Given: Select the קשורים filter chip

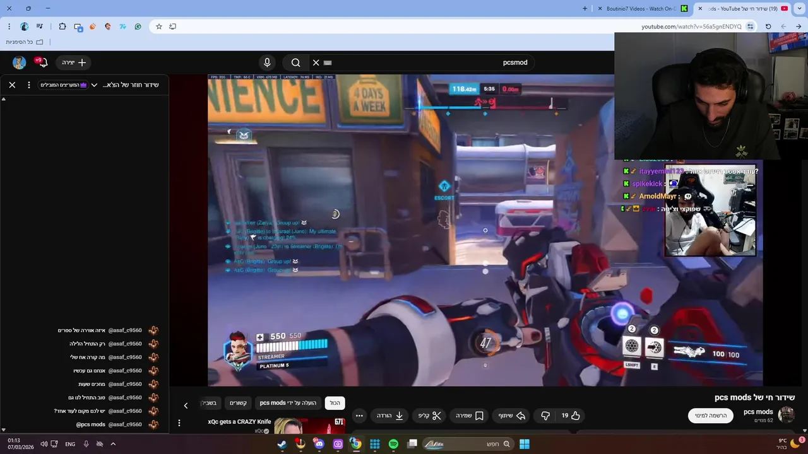Looking at the screenshot, I should point(238,403).
